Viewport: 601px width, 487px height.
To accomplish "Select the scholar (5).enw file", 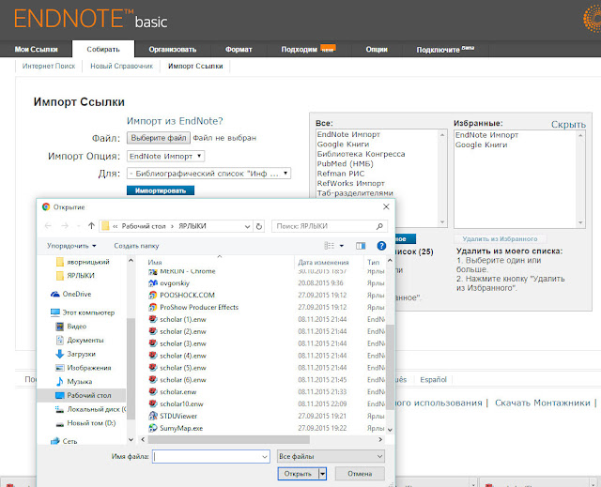I will [183, 368].
